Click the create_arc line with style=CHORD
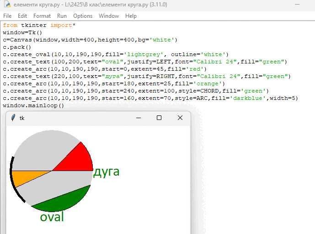The width and height of the screenshot is (315, 234). [136, 91]
